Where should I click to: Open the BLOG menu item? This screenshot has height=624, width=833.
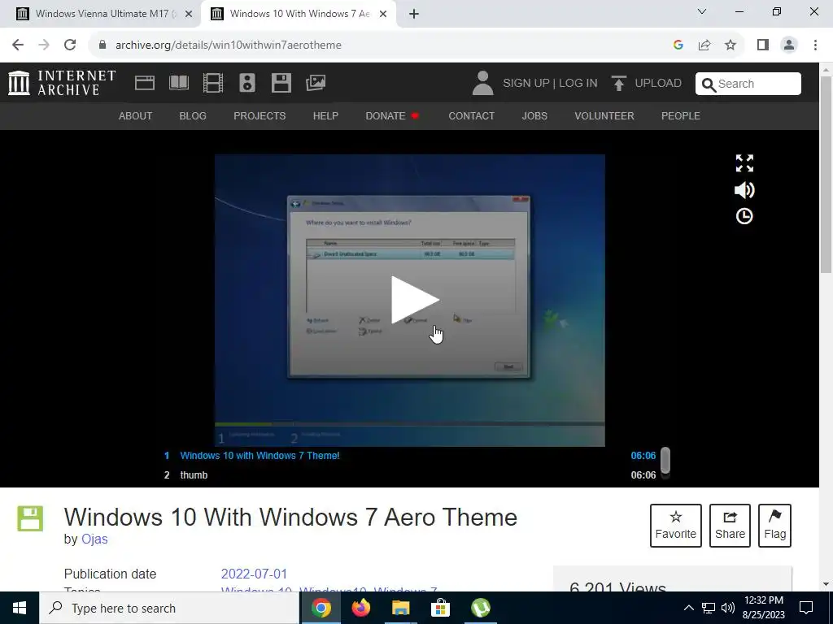[193, 115]
